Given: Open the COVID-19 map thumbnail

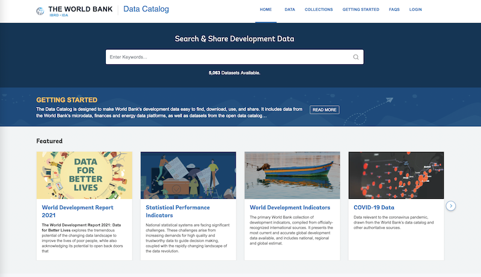Looking at the screenshot, I should coord(396,175).
